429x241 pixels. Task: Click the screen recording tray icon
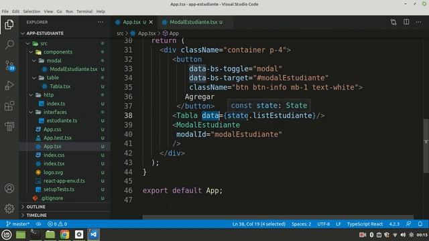tap(363, 235)
